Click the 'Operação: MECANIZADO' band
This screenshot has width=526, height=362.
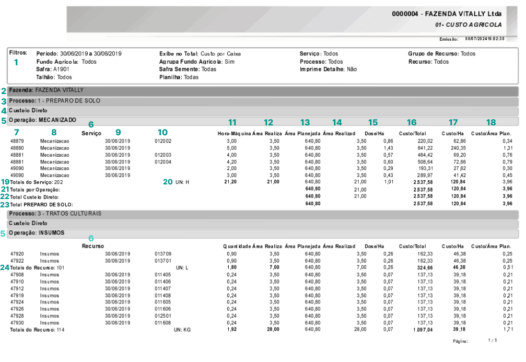pyautogui.click(x=263, y=120)
